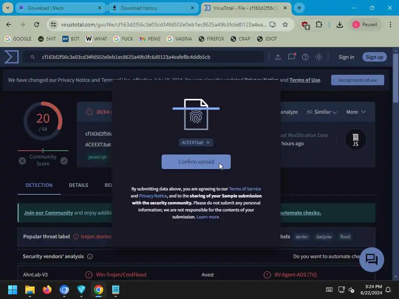Viewport: 399px width, 299px height.
Task: Click the Security vendors' analysis info icon
Action: (x=90, y=257)
